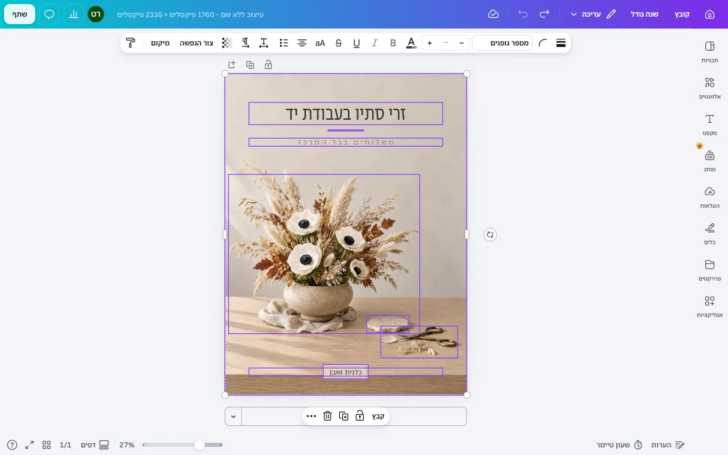Toggle bold formatting
Image resolution: width=728 pixels, height=455 pixels.
click(393, 43)
